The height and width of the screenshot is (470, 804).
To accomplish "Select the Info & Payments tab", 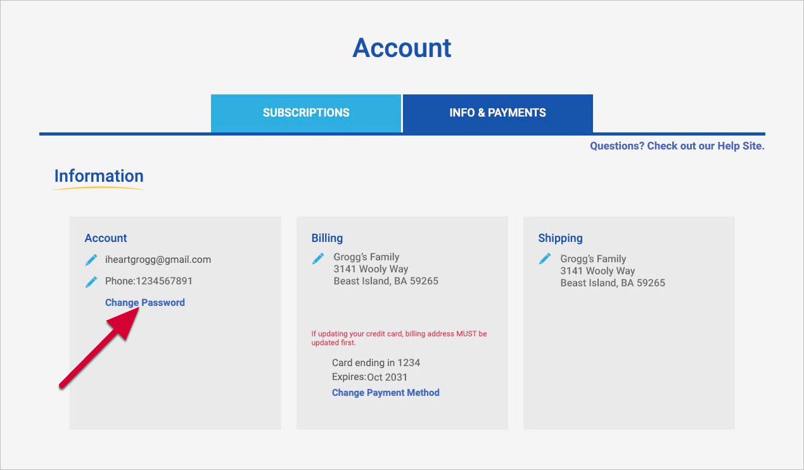I will click(498, 113).
